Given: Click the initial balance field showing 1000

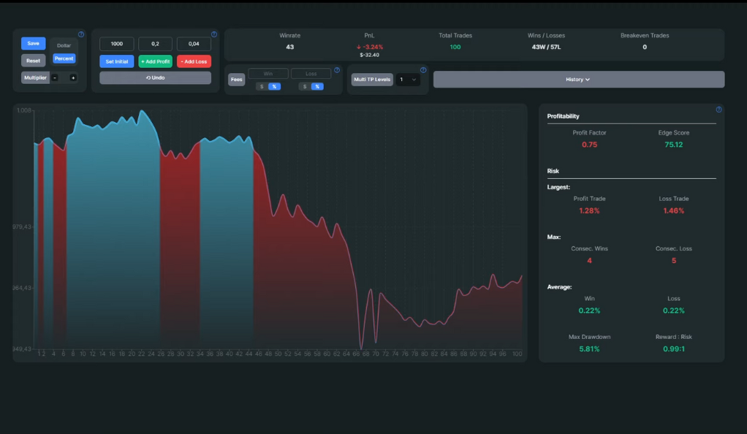Looking at the screenshot, I should click(x=116, y=44).
